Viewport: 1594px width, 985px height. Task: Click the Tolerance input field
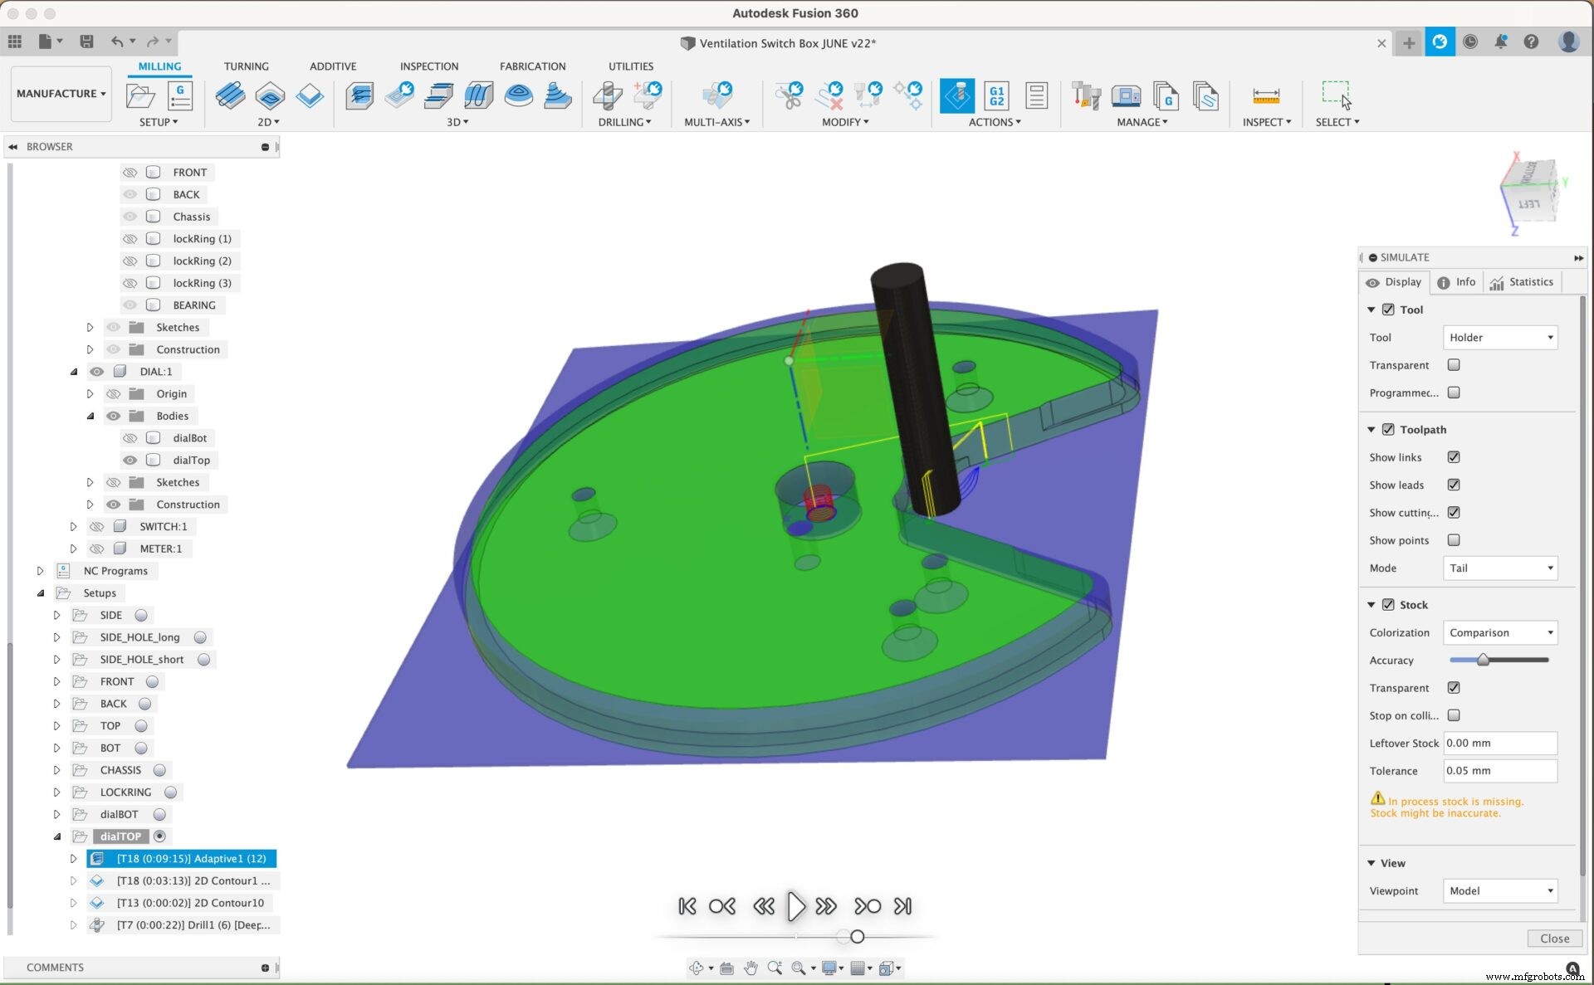coord(1499,771)
